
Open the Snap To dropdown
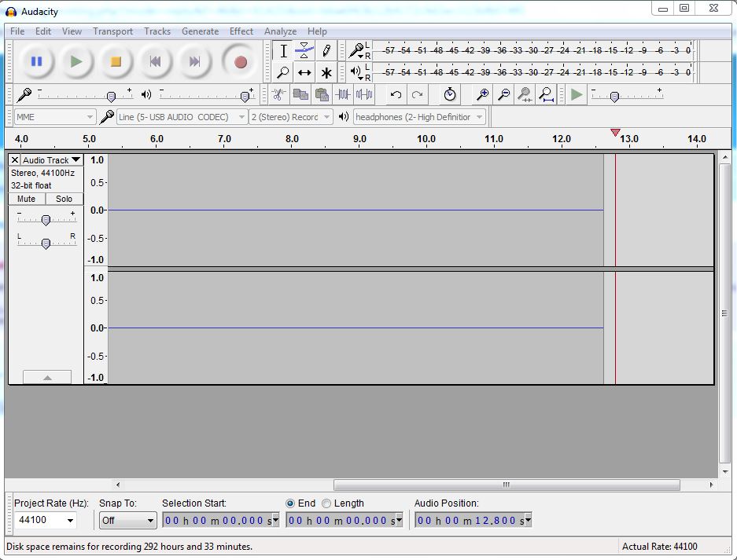point(127,521)
